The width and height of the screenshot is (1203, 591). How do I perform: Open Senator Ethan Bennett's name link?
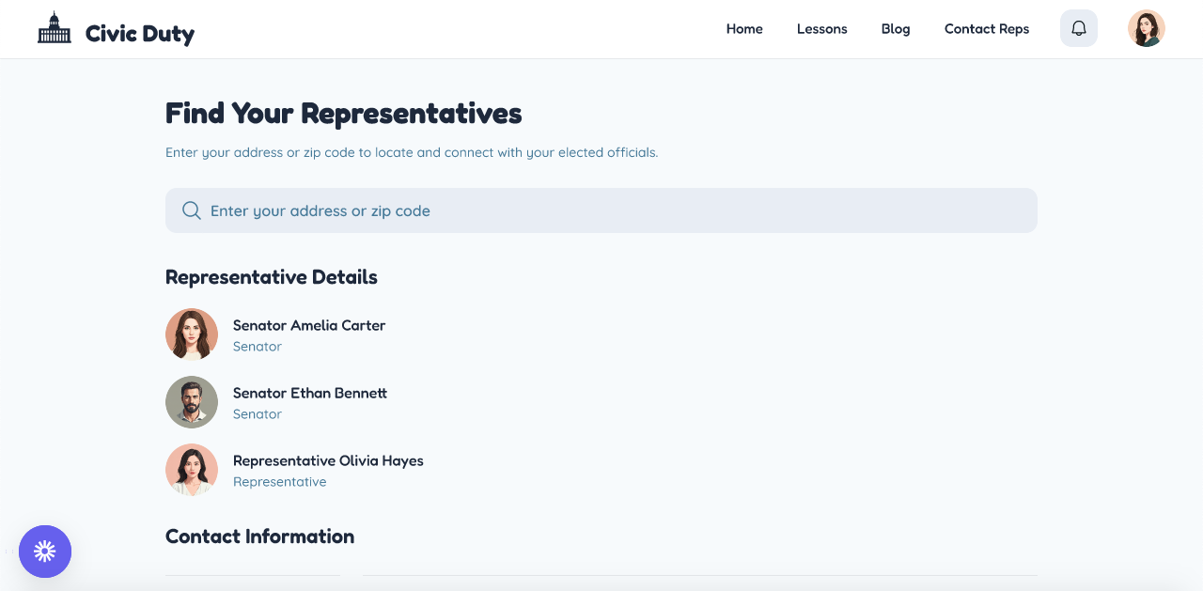click(310, 393)
